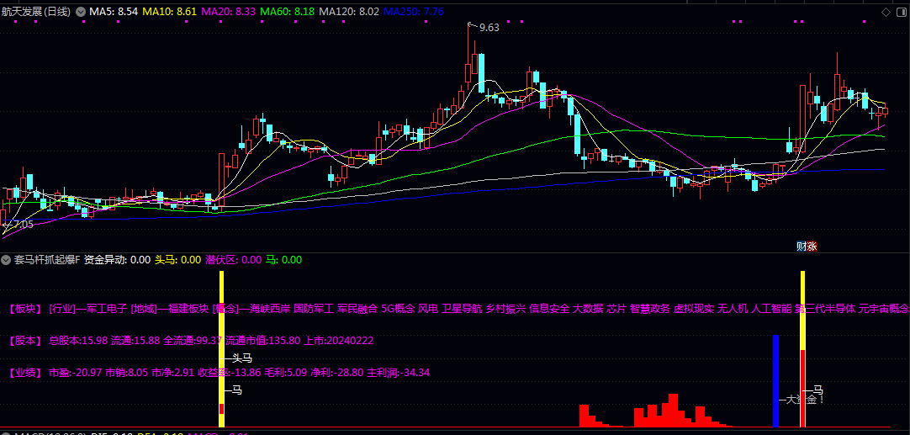This screenshot has height=435, width=910.
Task: Click the 人工智能 concept text
Action: pyautogui.click(x=771, y=309)
